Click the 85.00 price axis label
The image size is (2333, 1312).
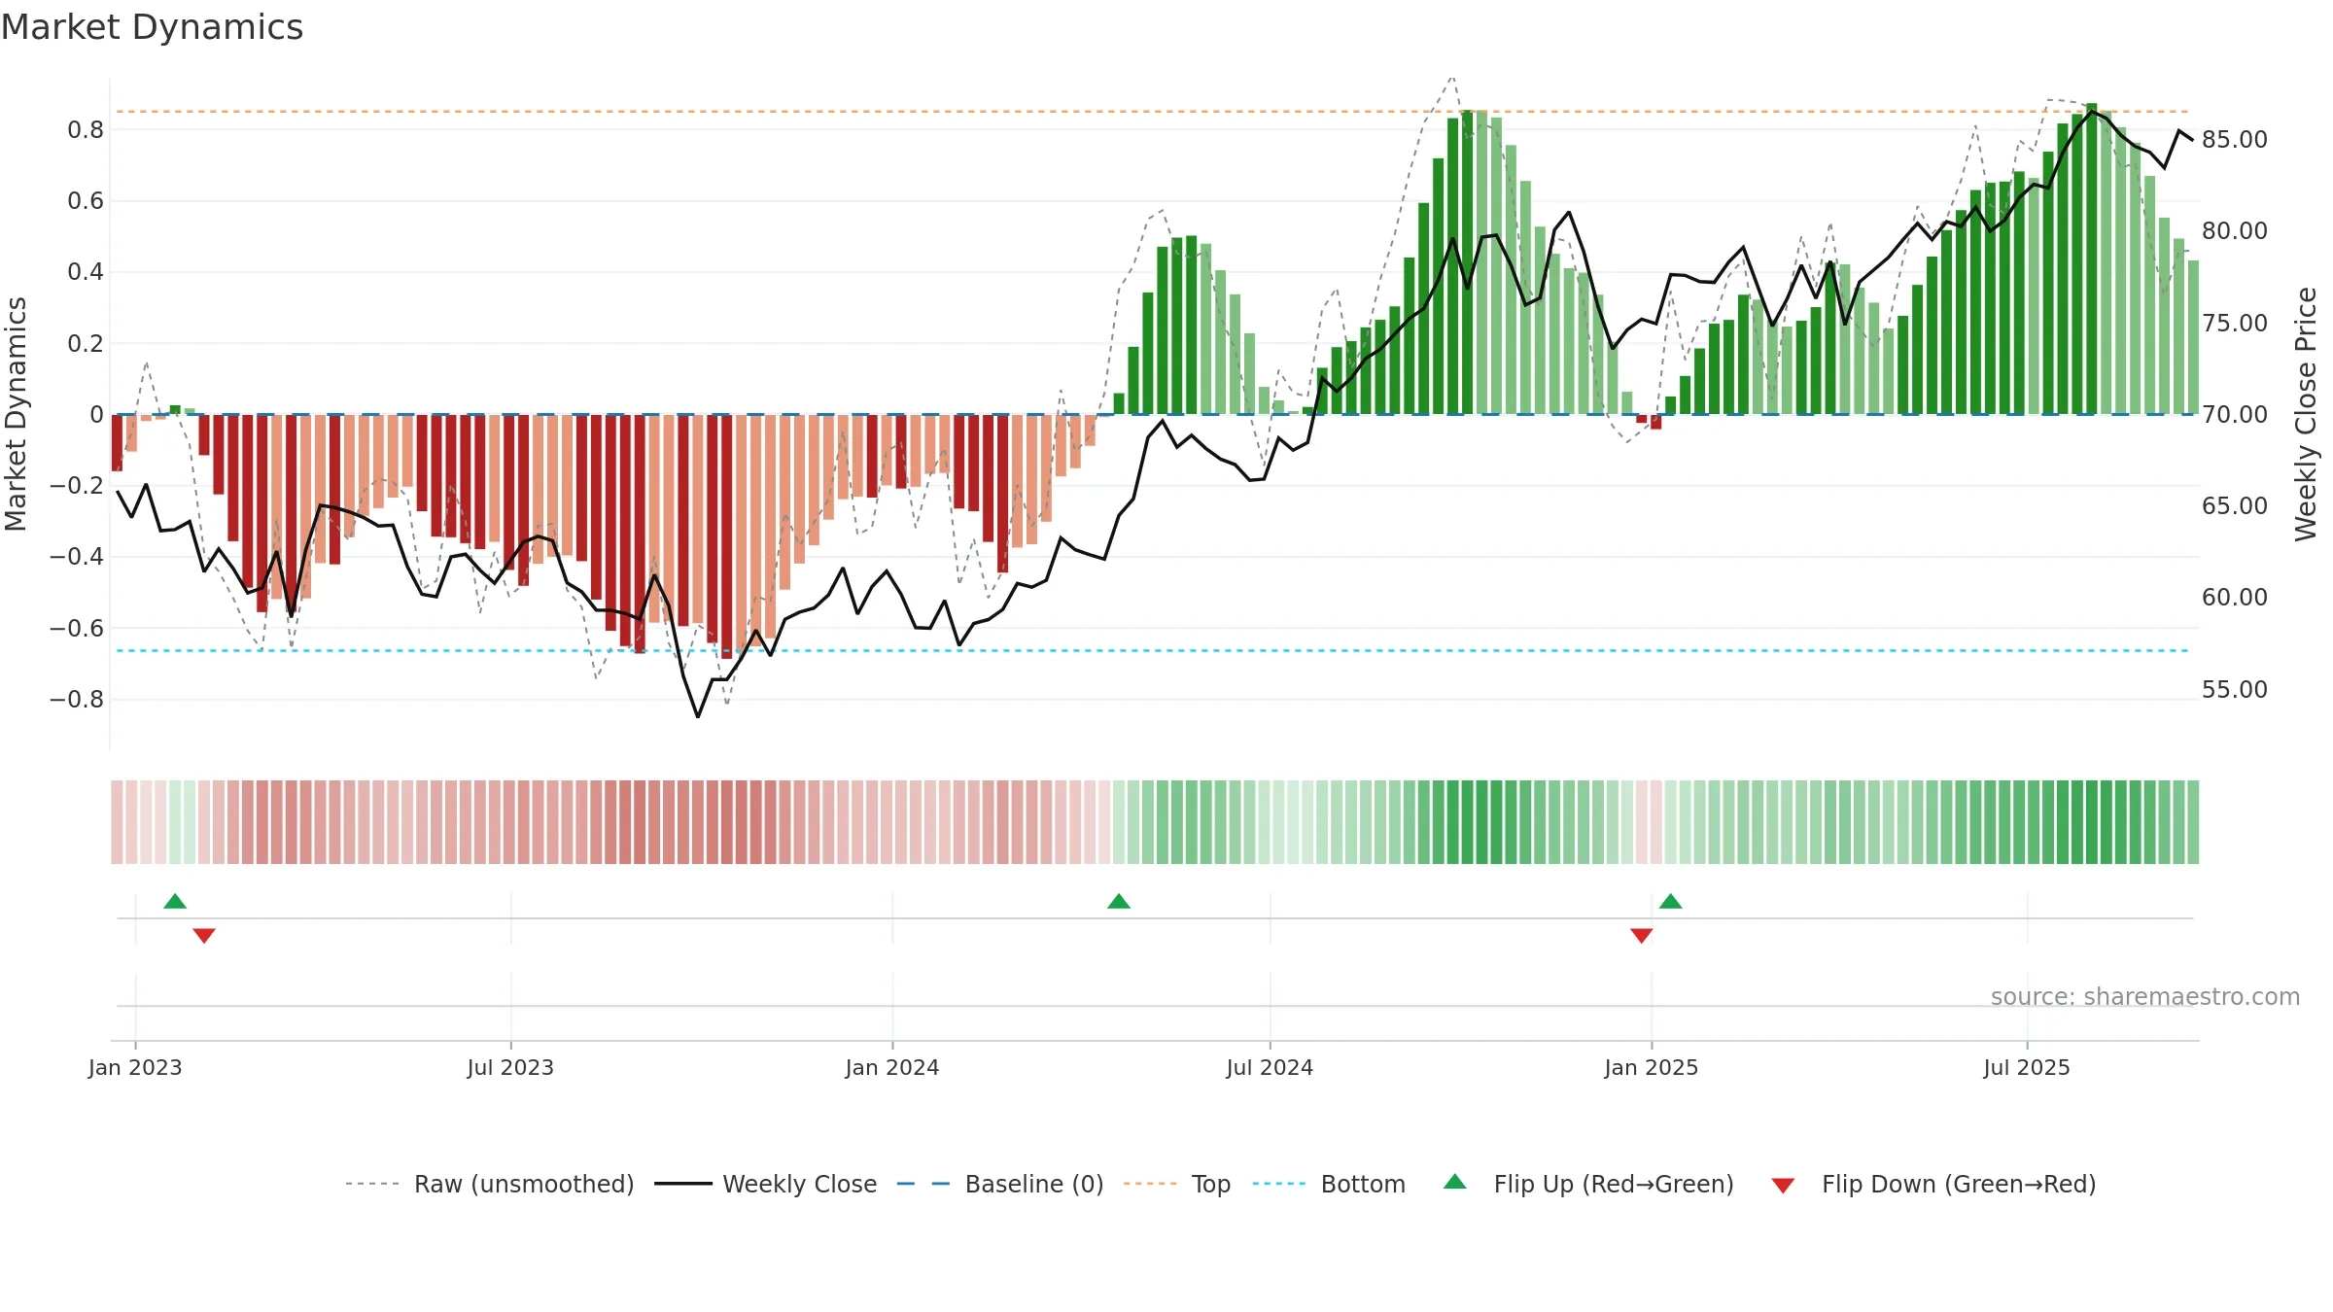(x=2235, y=140)
